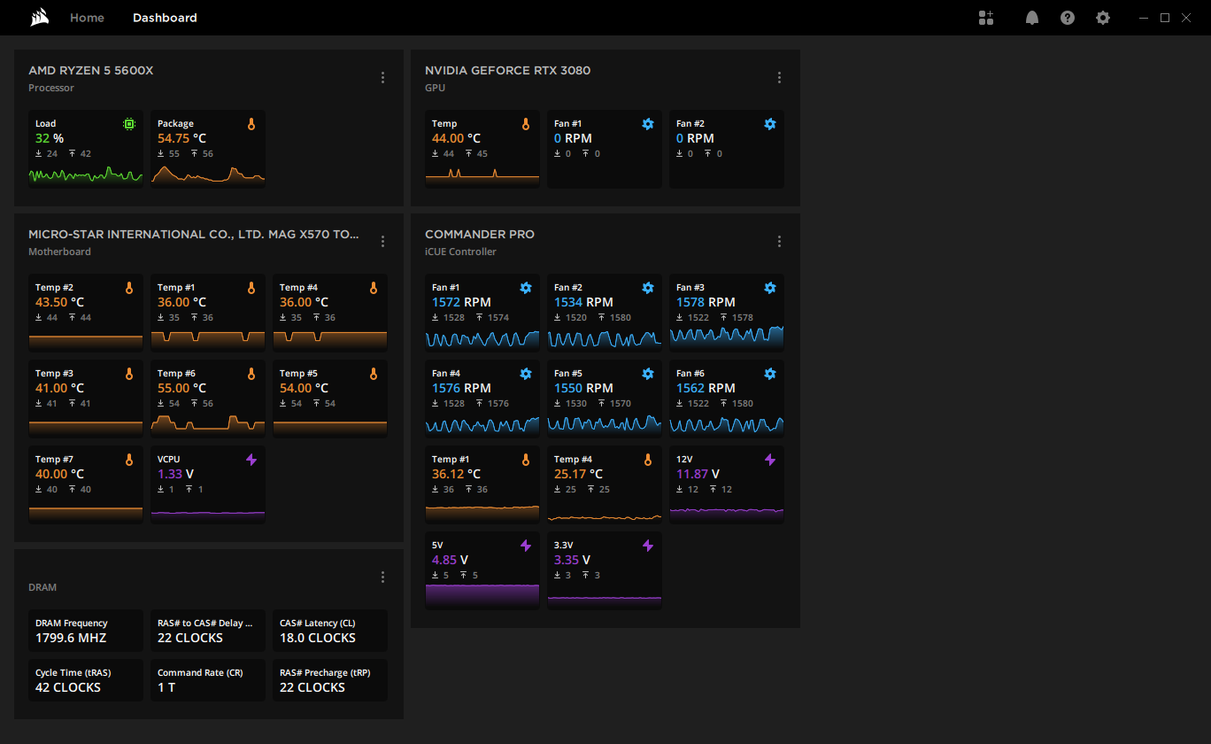
Task: Click motherboard Temp #1 thermometer icon
Action: pos(251,288)
